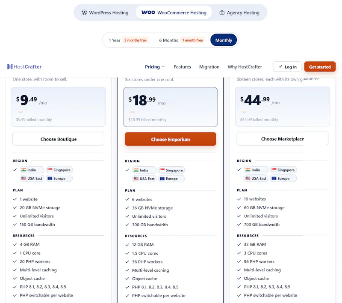Open the WordPress Hosting tab

click(x=105, y=12)
